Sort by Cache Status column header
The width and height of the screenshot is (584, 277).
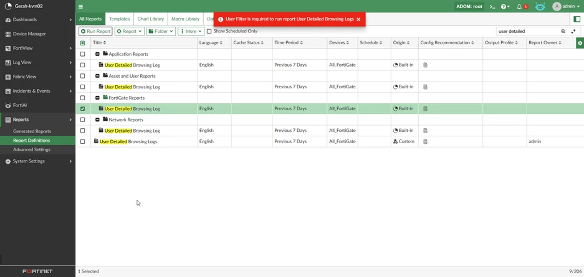pyautogui.click(x=249, y=43)
